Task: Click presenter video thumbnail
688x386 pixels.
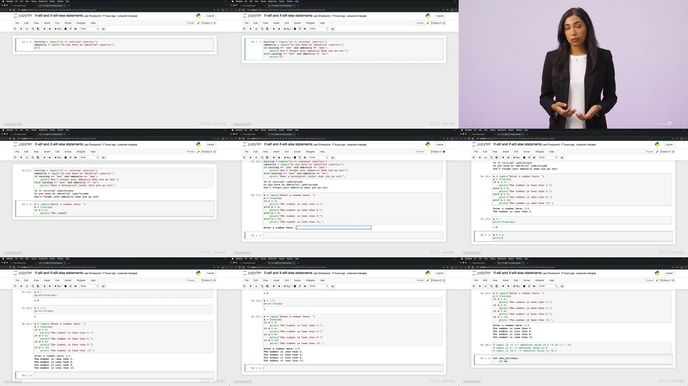Action: point(573,64)
